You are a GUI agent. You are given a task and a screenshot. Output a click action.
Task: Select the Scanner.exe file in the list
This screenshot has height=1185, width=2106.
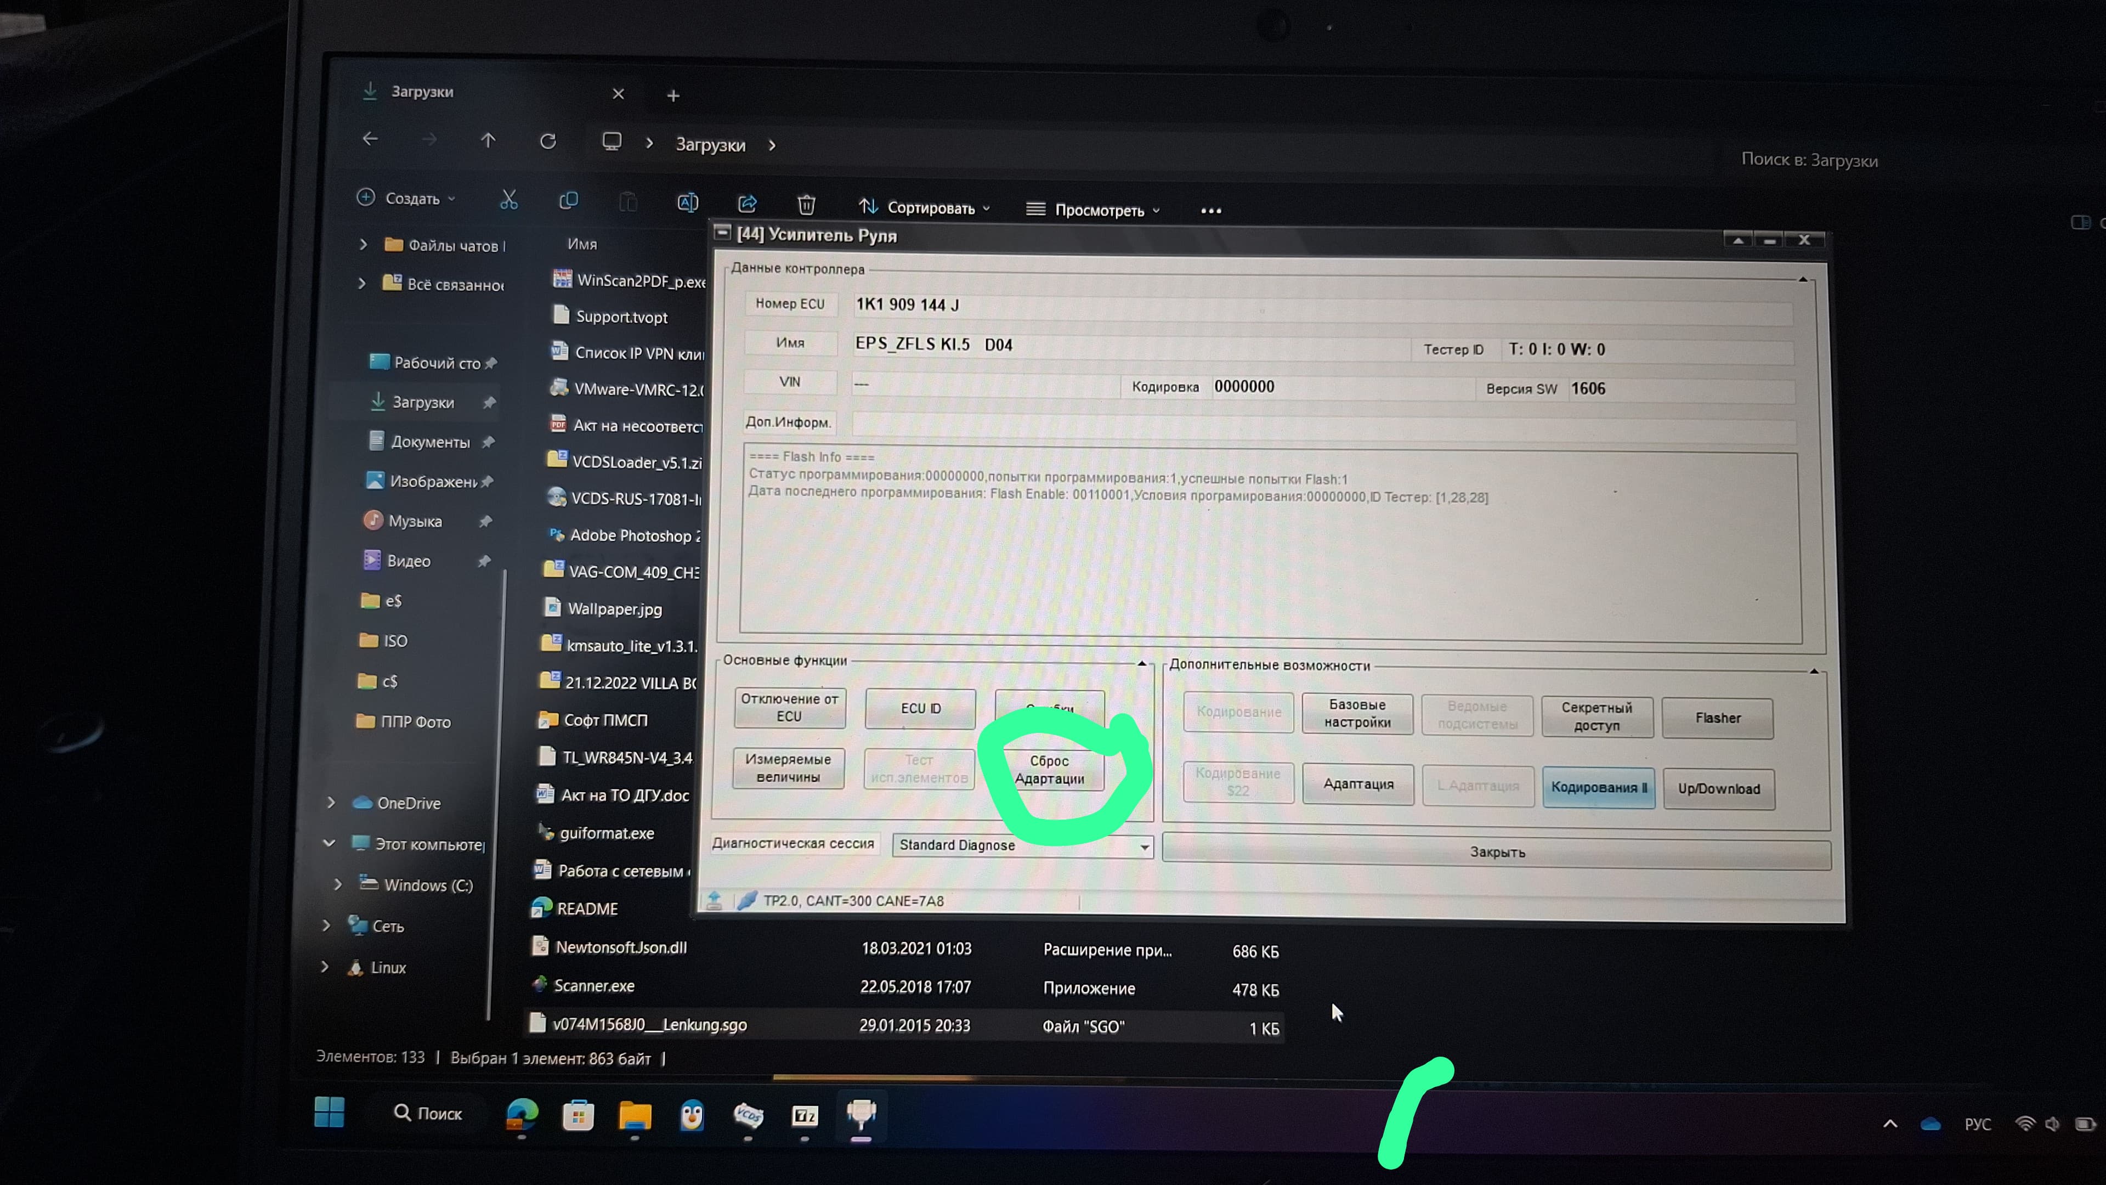click(593, 985)
